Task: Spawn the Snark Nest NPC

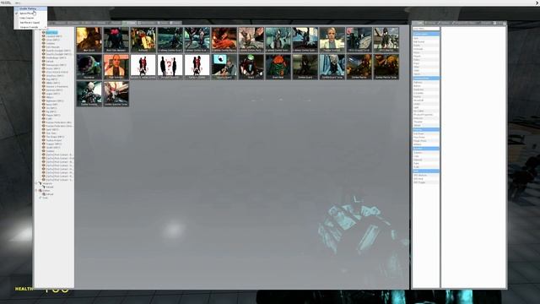Action: click(278, 67)
